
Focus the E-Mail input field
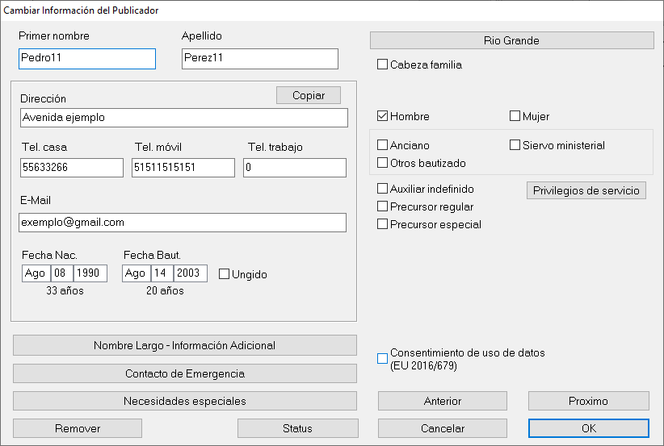pyautogui.click(x=183, y=222)
